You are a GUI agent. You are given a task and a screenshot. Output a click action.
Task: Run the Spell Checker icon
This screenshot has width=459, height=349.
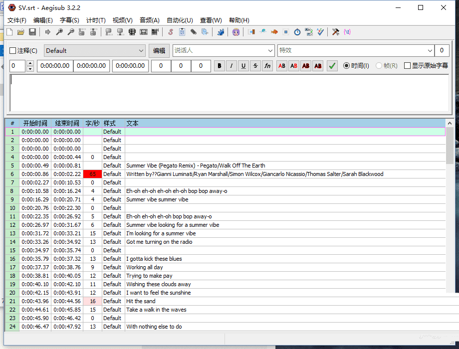coord(320,32)
